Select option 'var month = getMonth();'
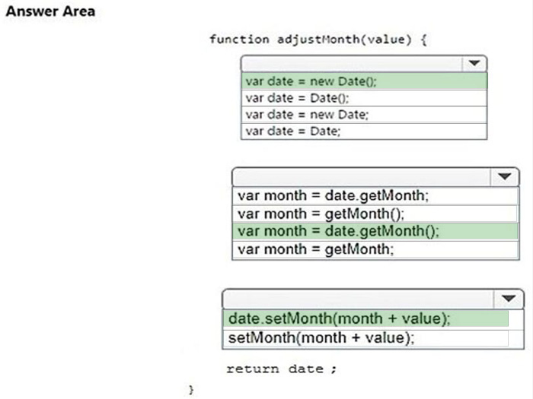Image resolution: width=533 pixels, height=399 pixels. click(375, 214)
